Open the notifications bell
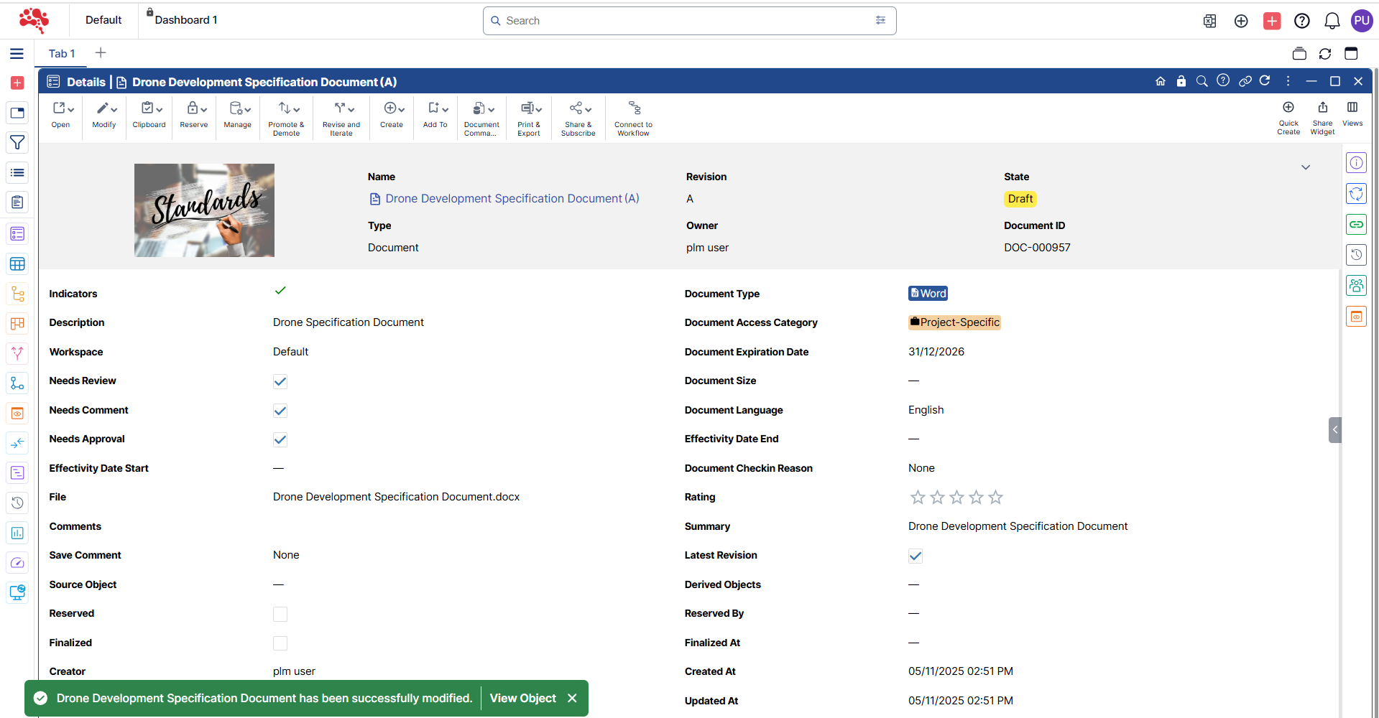Viewport: 1379px width, 718px height. pos(1332,21)
